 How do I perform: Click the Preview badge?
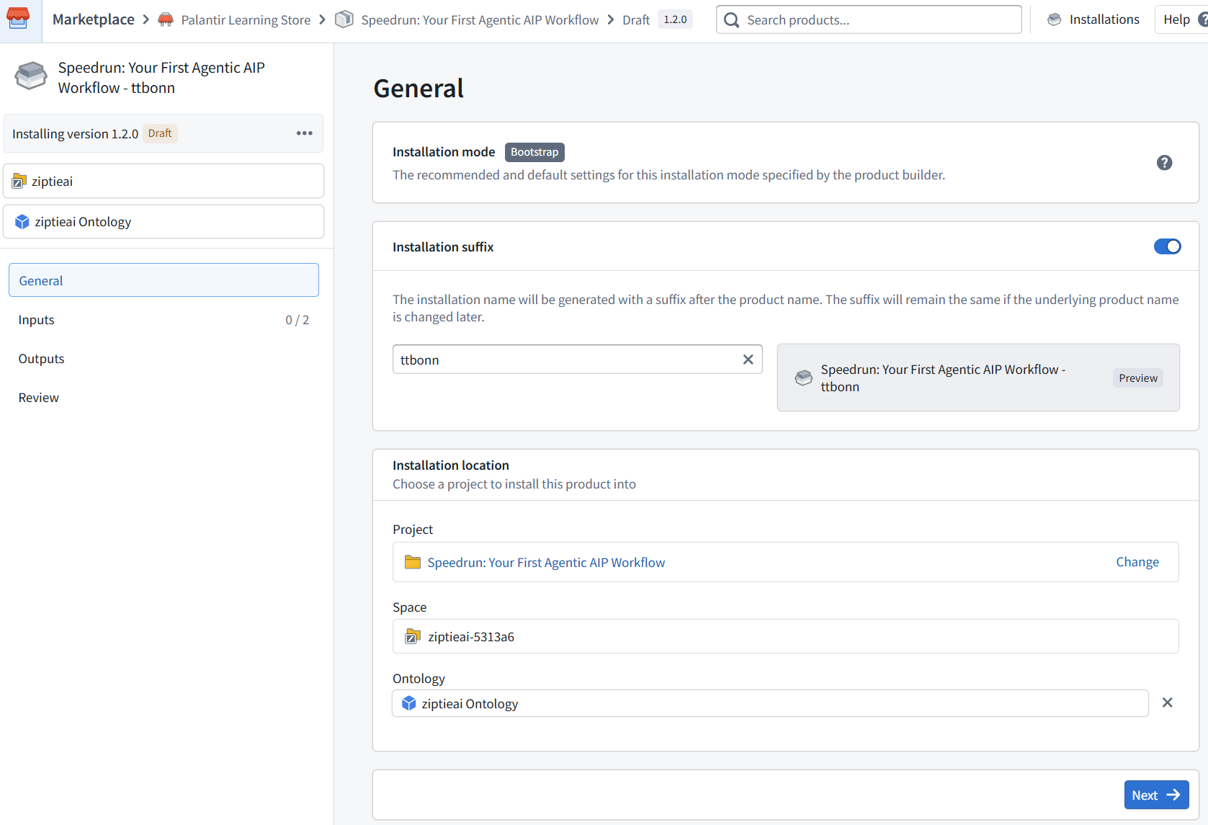tap(1138, 378)
